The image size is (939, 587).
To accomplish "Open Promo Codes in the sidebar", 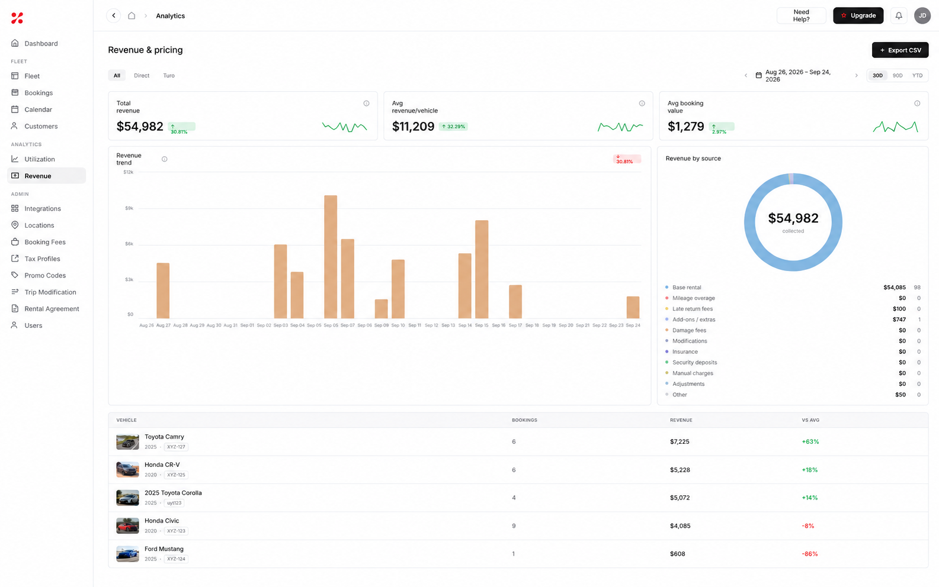I will 46,275.
